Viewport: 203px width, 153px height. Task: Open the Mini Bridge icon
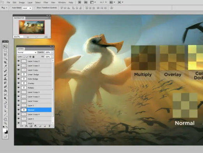pos(86,2)
